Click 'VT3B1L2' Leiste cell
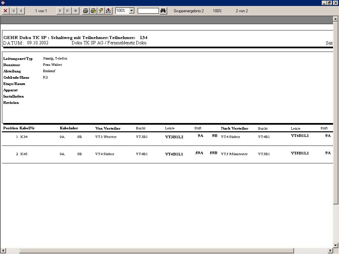 pos(174,137)
